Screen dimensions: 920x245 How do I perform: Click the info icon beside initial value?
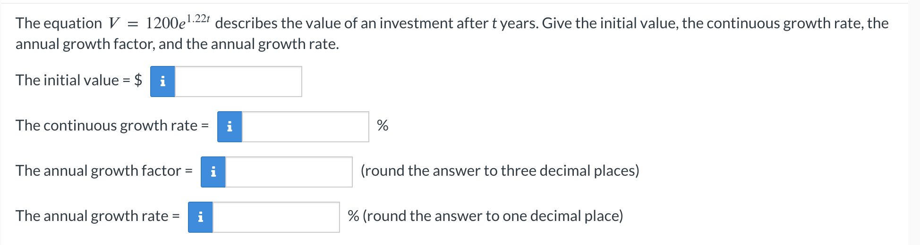[162, 82]
